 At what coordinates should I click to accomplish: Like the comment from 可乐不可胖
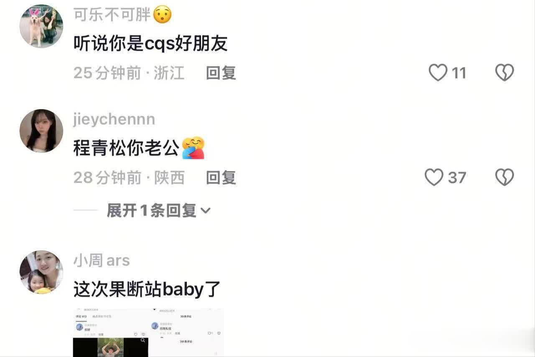(438, 73)
